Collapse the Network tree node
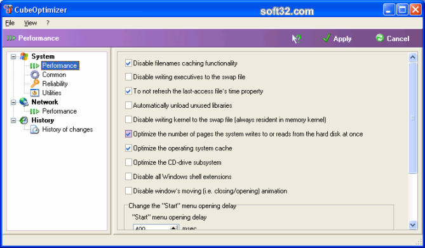Viewport: 425px width, 248px height. pos(13,102)
